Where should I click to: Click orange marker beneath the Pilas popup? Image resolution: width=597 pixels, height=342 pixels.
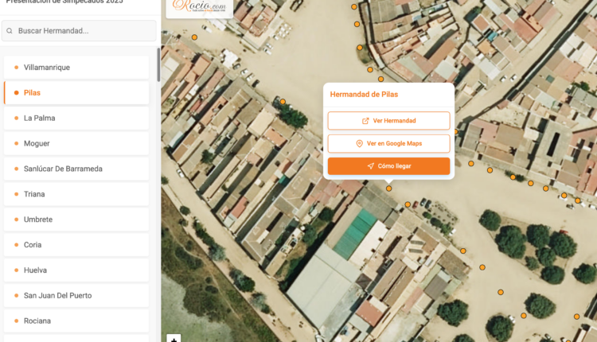(x=388, y=188)
